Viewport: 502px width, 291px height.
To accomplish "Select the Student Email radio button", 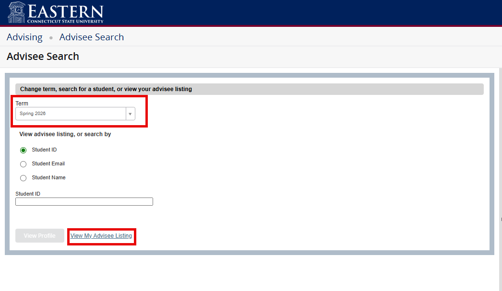I will point(24,164).
